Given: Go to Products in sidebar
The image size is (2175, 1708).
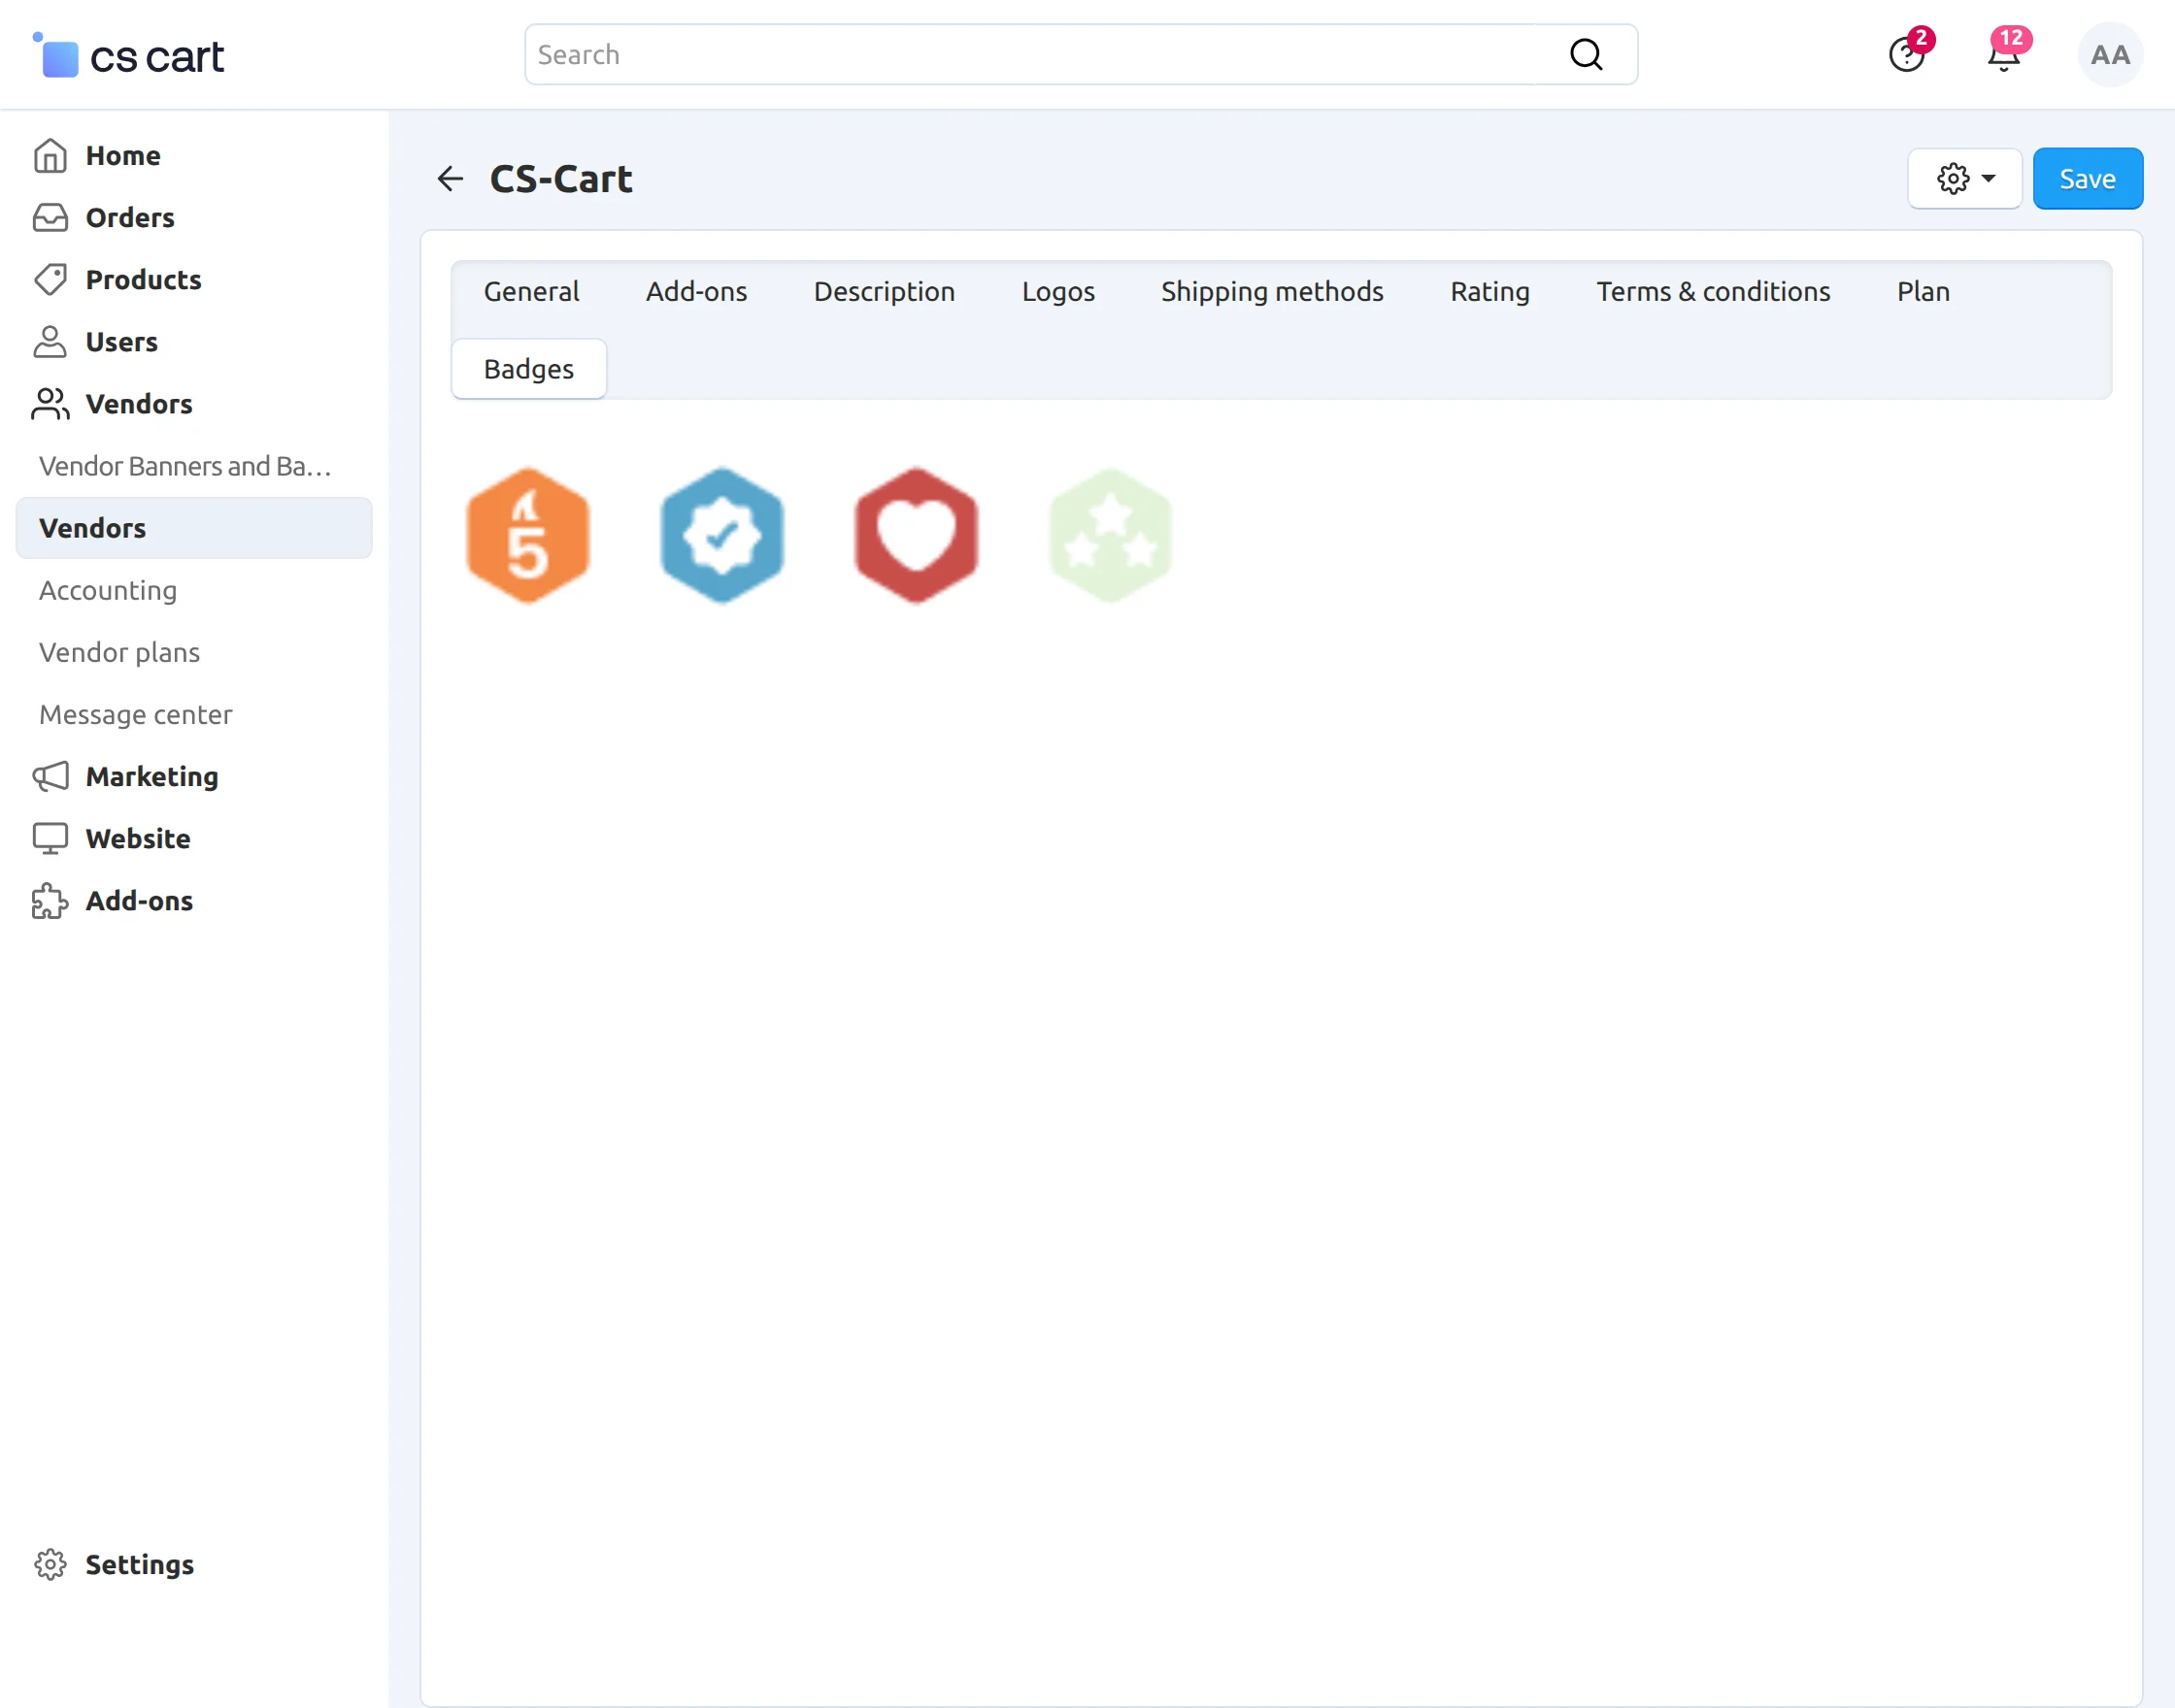Looking at the screenshot, I should tap(143, 280).
